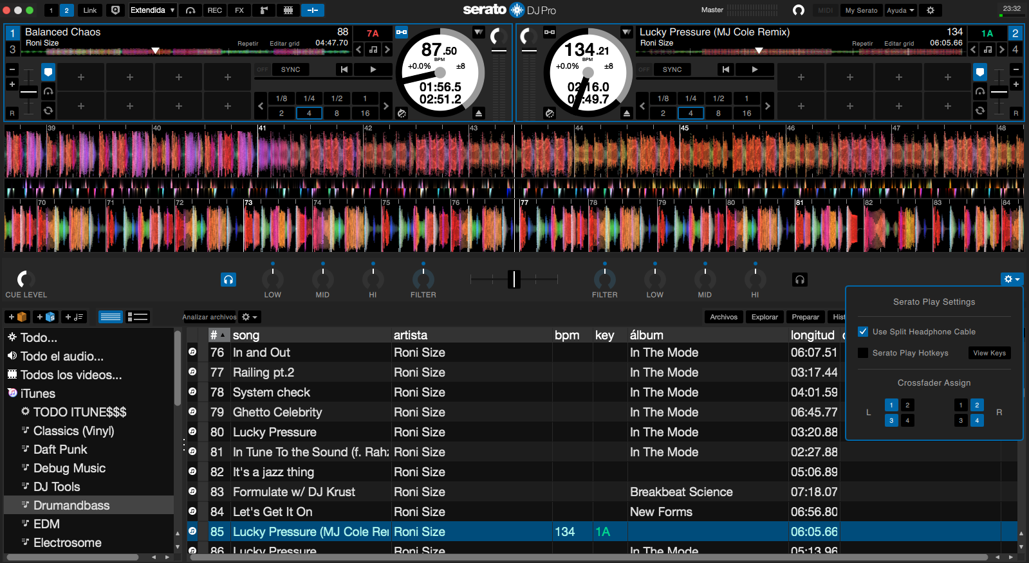1029x563 pixels.
Task: Toggle Repetir on the left deck
Action: [248, 44]
